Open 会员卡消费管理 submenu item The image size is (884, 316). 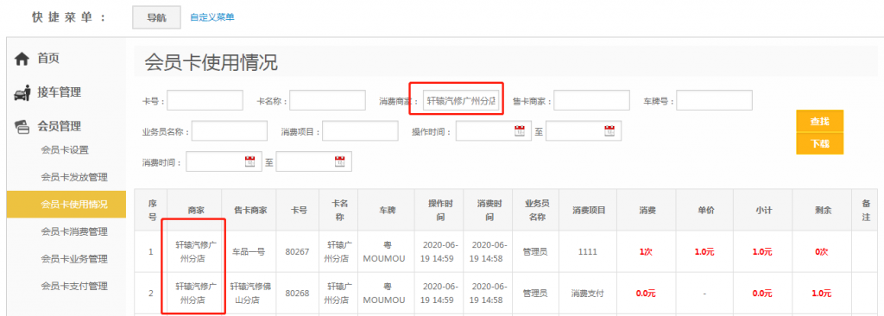(x=74, y=232)
